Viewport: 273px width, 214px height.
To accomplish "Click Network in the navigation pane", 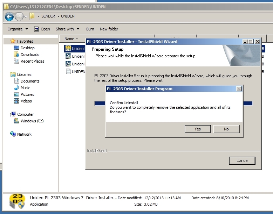I will [x=24, y=134].
